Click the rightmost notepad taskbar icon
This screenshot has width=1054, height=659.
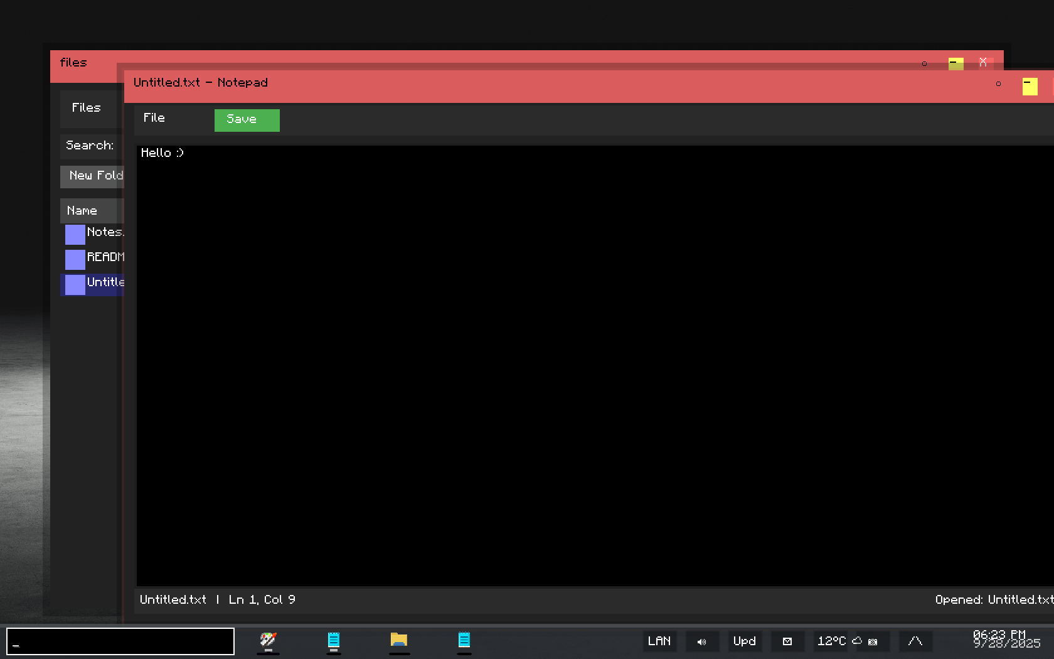(x=464, y=640)
